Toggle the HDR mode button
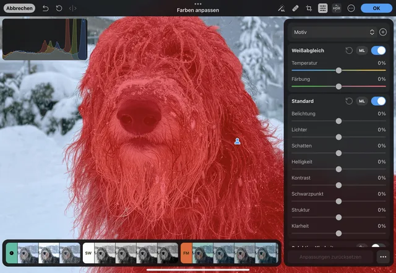Image resolution: width=396 pixels, height=273 pixels. coord(337,8)
